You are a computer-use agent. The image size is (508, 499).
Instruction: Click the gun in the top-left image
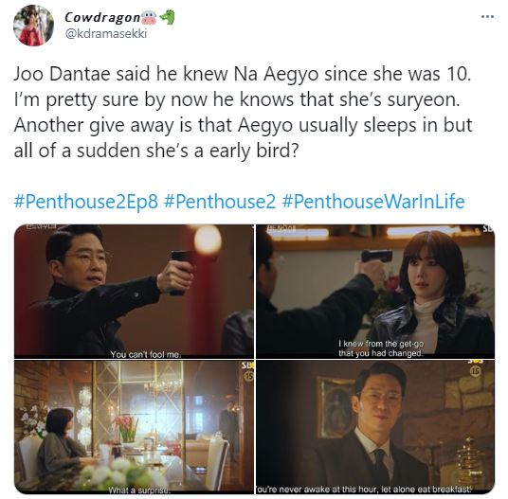click(182, 271)
